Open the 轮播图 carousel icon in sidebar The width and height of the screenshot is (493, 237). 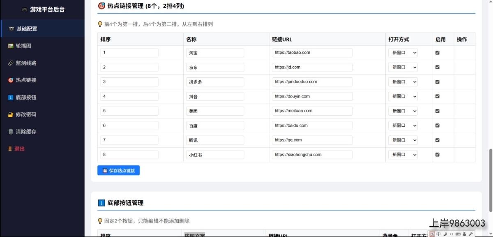11,46
